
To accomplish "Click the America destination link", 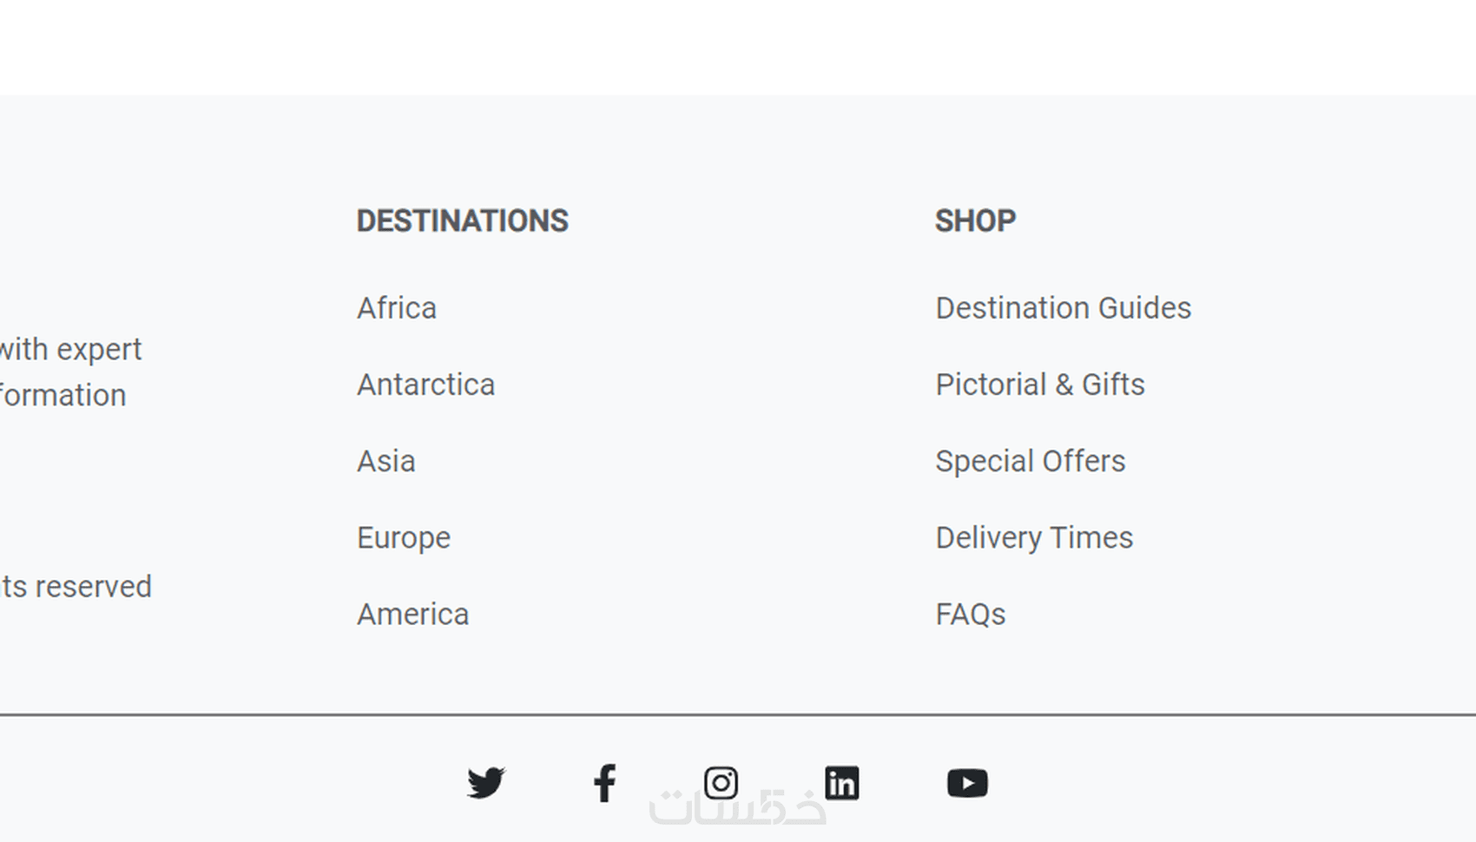I will pos(412,615).
